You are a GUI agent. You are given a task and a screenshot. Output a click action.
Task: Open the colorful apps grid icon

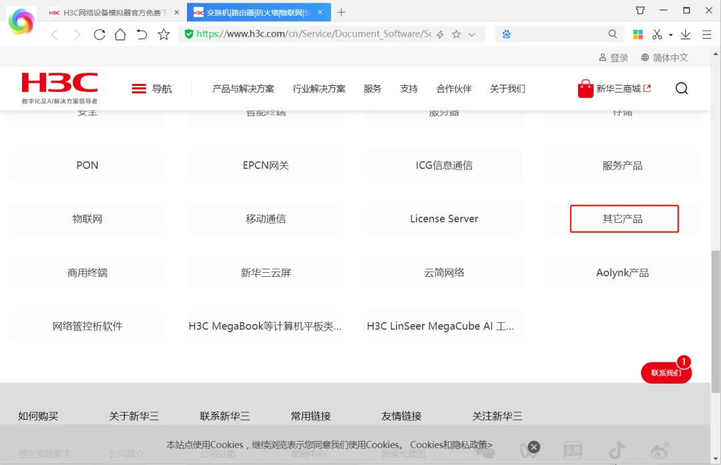coord(638,35)
